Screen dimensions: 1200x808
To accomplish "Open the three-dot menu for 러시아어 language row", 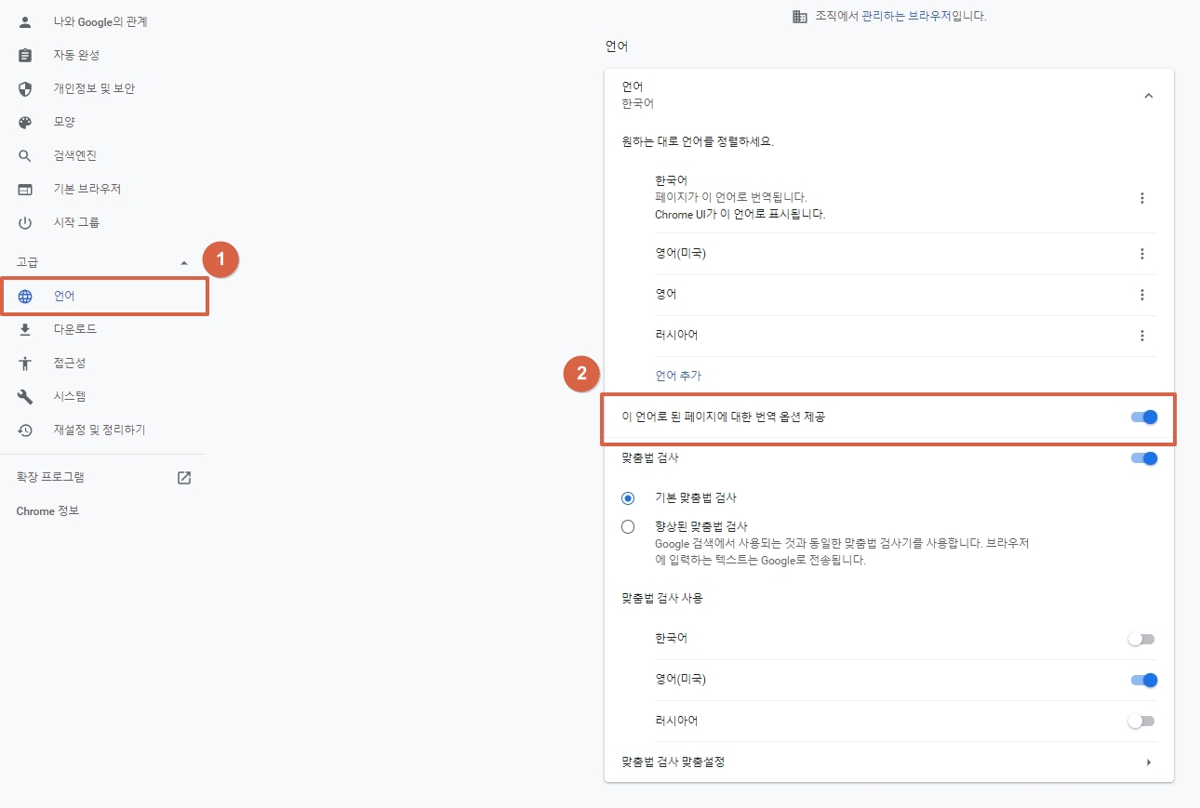I will pyautogui.click(x=1142, y=336).
